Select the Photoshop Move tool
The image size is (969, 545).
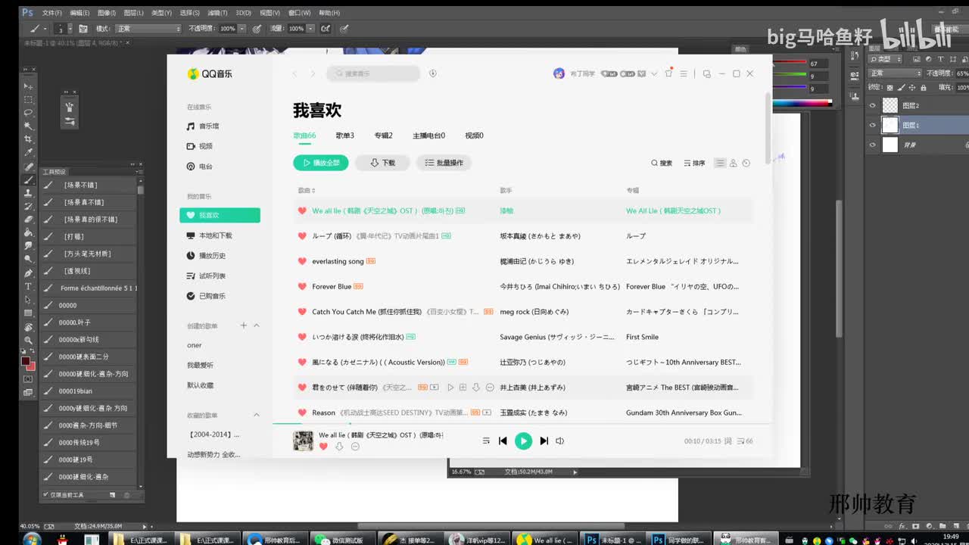(28, 86)
